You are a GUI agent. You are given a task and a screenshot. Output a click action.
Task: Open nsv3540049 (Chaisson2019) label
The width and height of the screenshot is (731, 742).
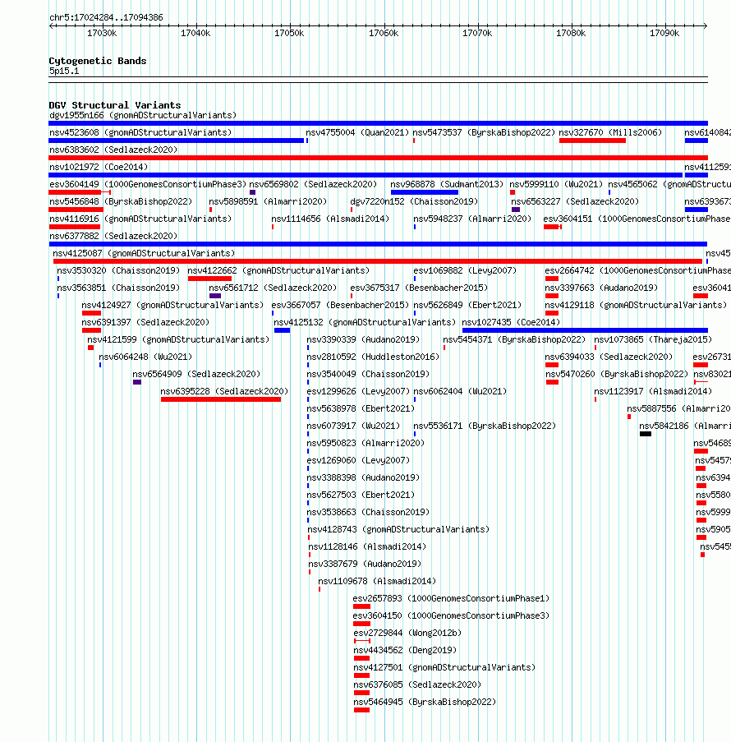point(368,375)
